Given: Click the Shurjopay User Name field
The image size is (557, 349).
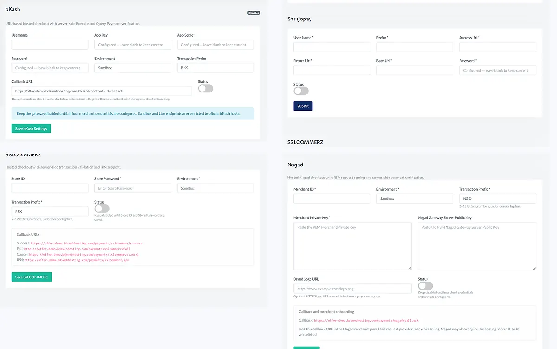Looking at the screenshot, I should tap(332, 47).
